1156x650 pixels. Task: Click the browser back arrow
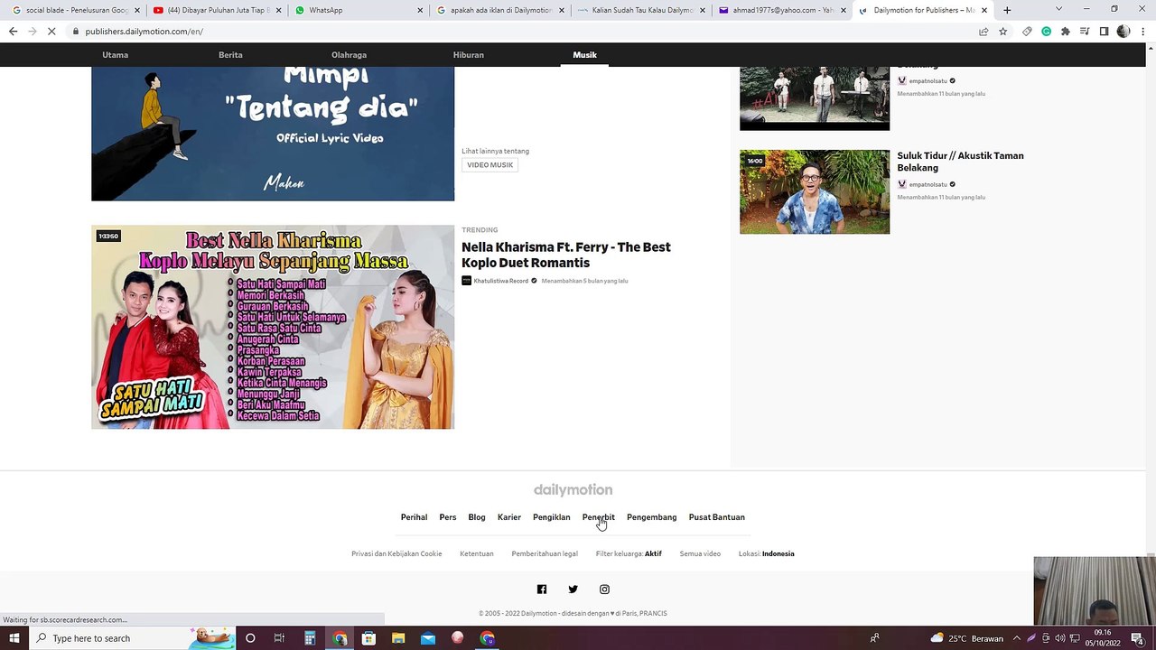coord(13,31)
